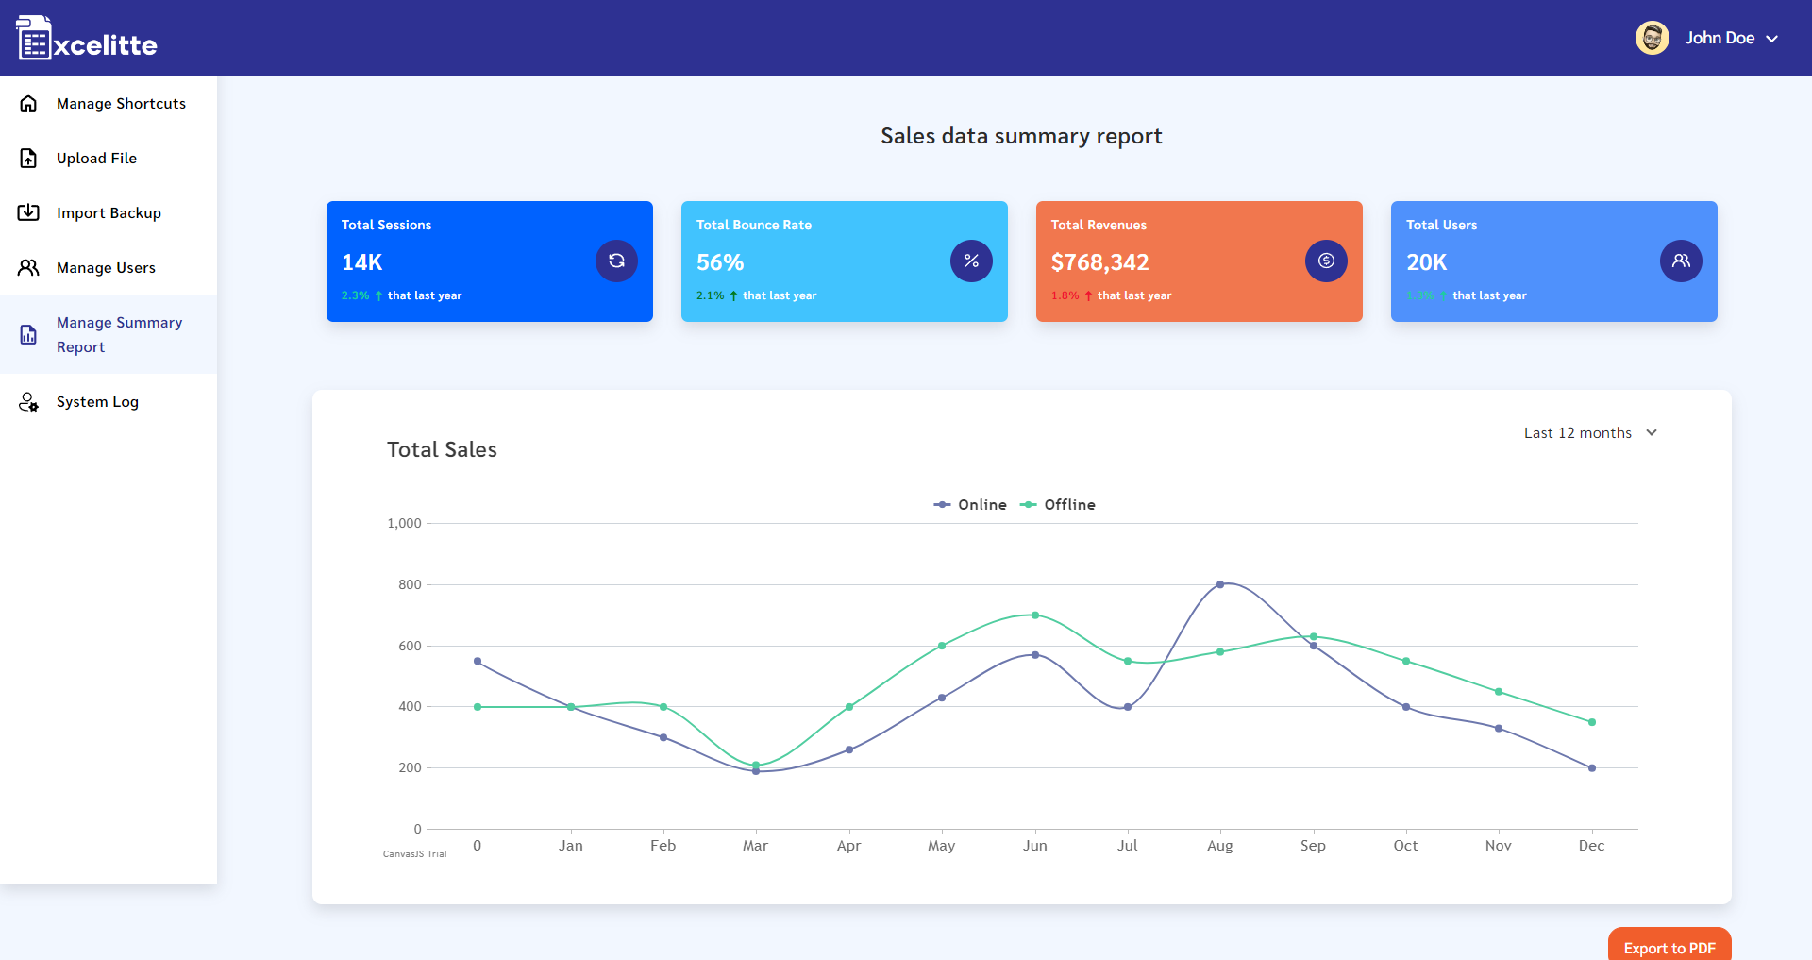The image size is (1812, 960).
Task: Select the Manage Shortcuts home icon
Action: click(28, 103)
